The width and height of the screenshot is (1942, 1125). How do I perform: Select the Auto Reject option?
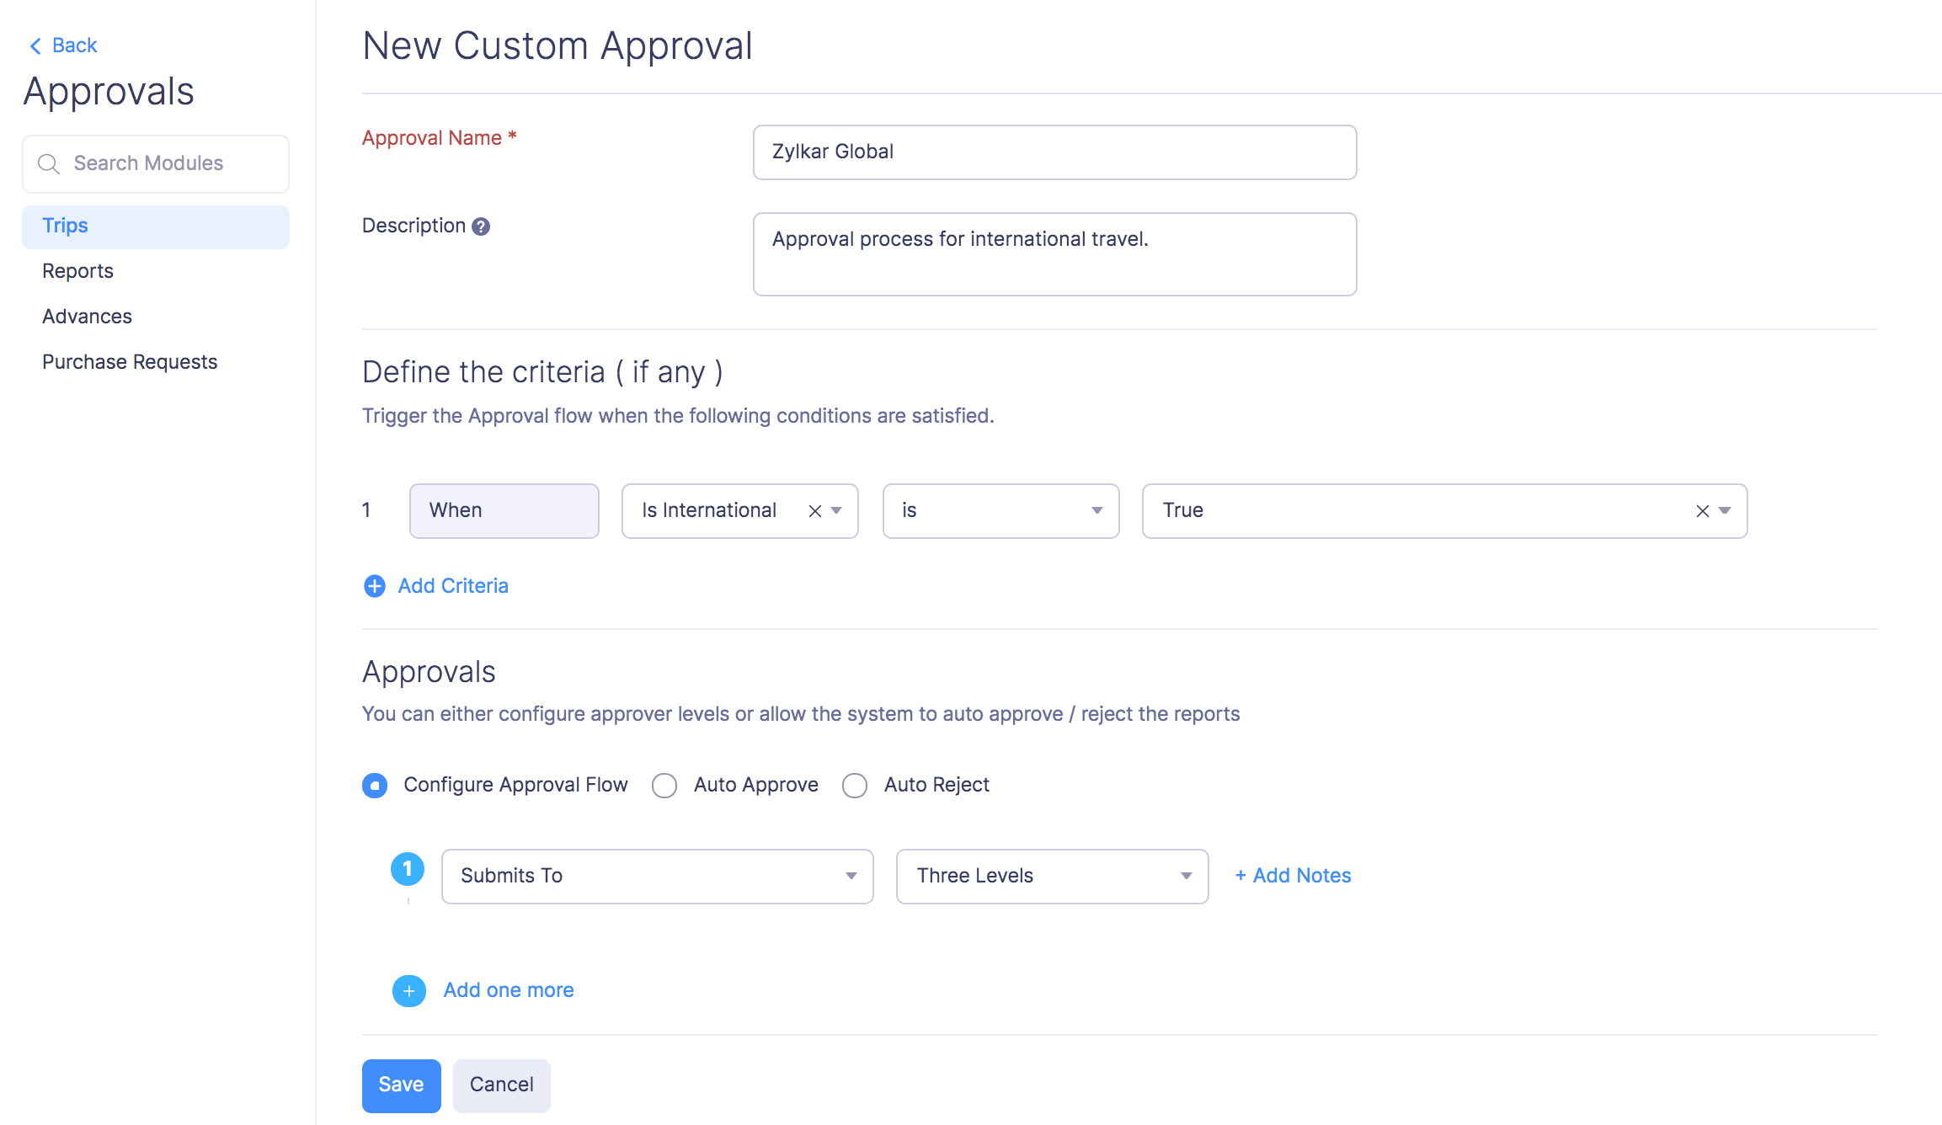pyautogui.click(x=855, y=786)
